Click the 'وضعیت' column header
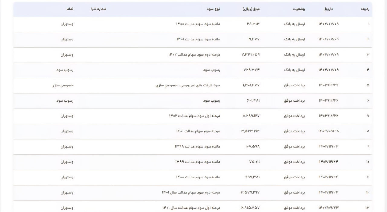The height and width of the screenshot is (212, 387). 299,9
